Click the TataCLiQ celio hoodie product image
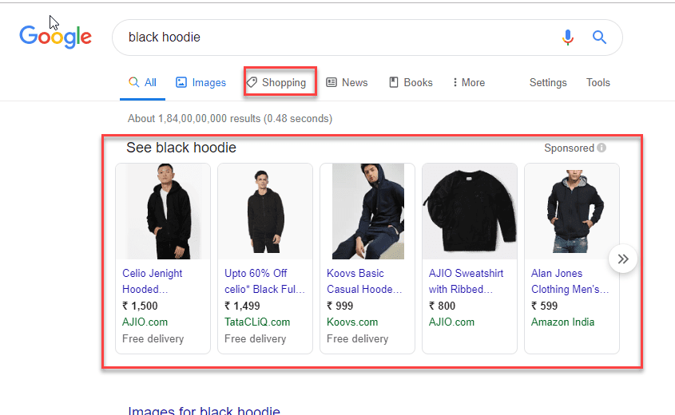This screenshot has width=675, height=415. (x=264, y=211)
